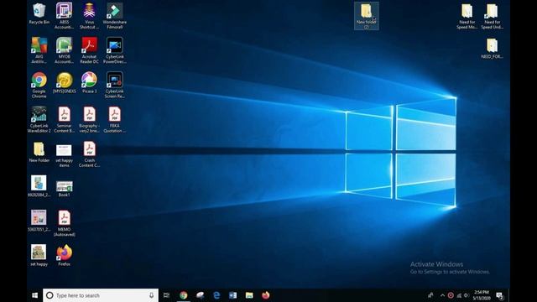The image size is (537, 302).
Task: Select the New Folder beside set happy items
Action: (39, 152)
